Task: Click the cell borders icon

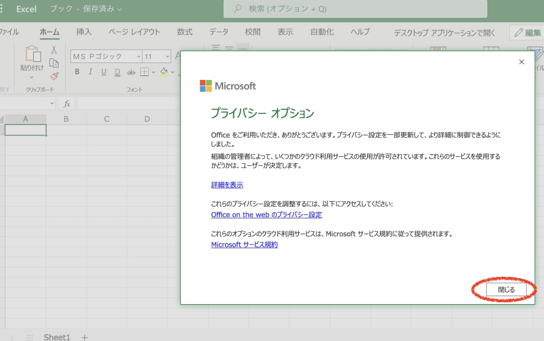Action: (145, 72)
